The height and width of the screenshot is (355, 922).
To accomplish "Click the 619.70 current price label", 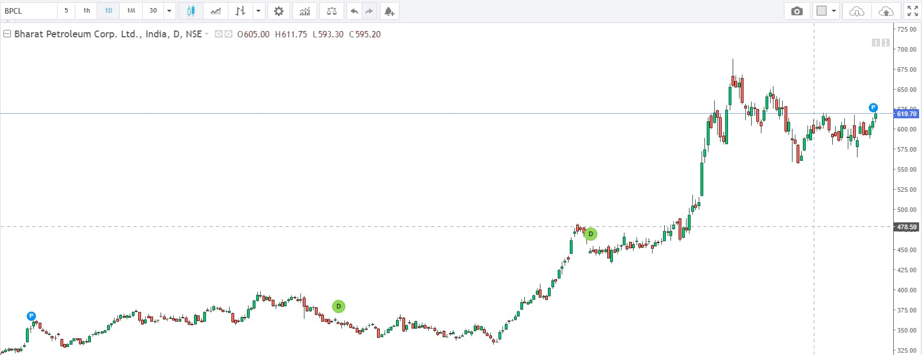I will [x=906, y=114].
